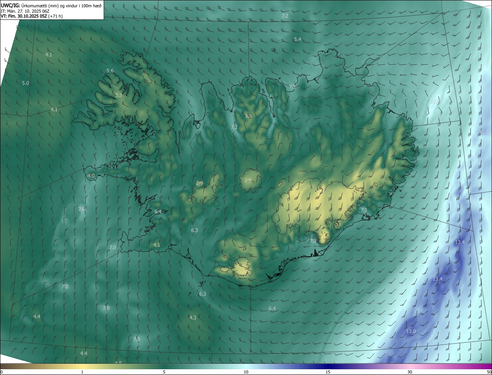The height and width of the screenshot is (375, 492).
Task: Click the title text 'UWC/IG: Úrkomumætti (mm)'
Action: 29,5
